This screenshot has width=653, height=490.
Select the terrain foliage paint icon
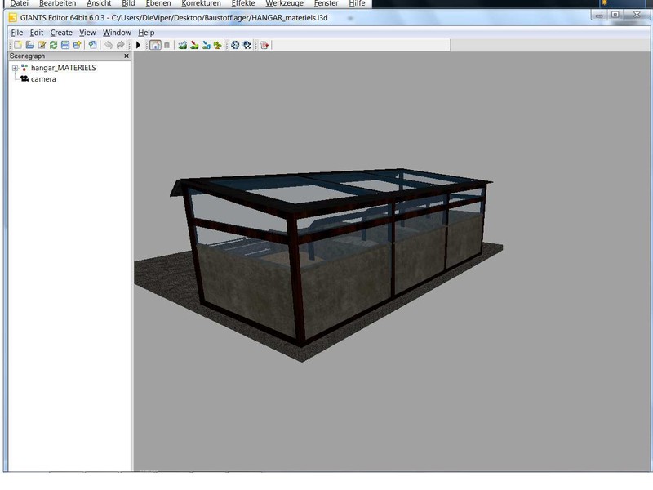[217, 45]
